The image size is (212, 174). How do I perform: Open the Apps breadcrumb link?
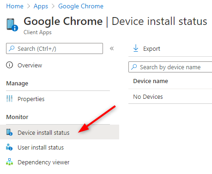(41, 6)
